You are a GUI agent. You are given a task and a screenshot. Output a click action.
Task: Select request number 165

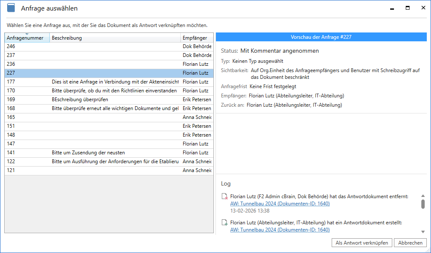click(x=109, y=117)
